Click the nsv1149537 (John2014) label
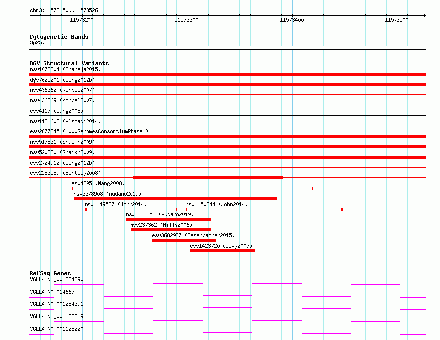 [x=116, y=204]
